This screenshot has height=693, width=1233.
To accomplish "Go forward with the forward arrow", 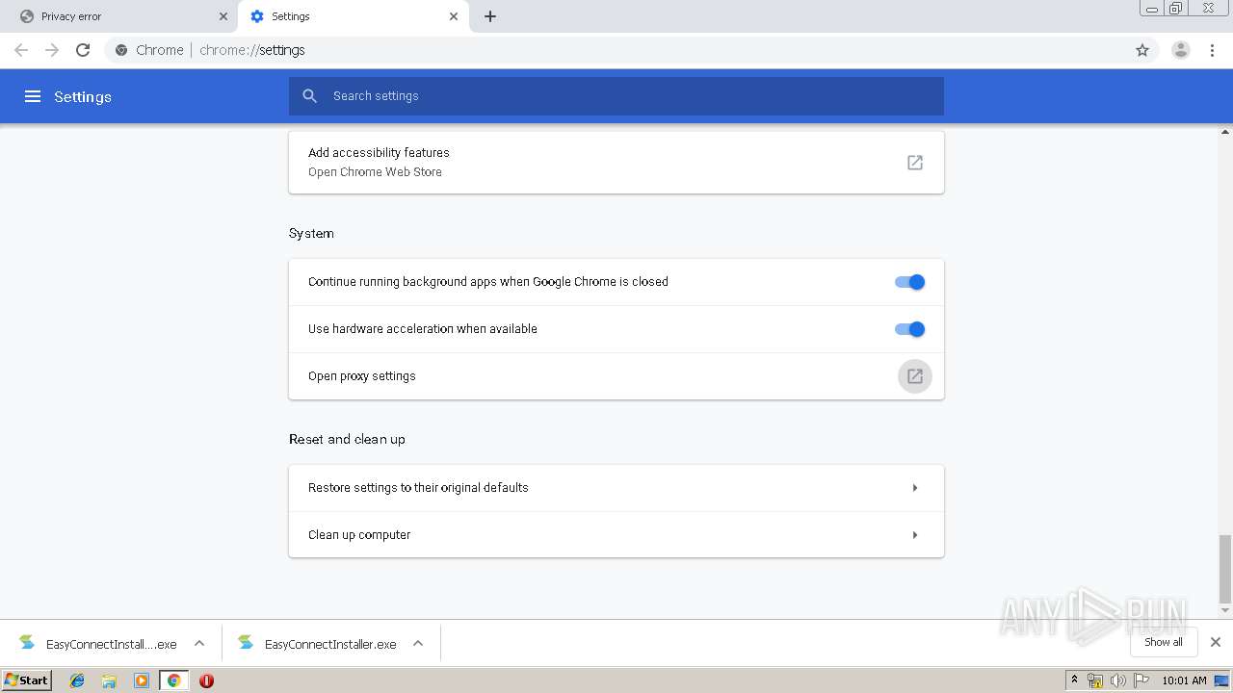I will tap(52, 50).
